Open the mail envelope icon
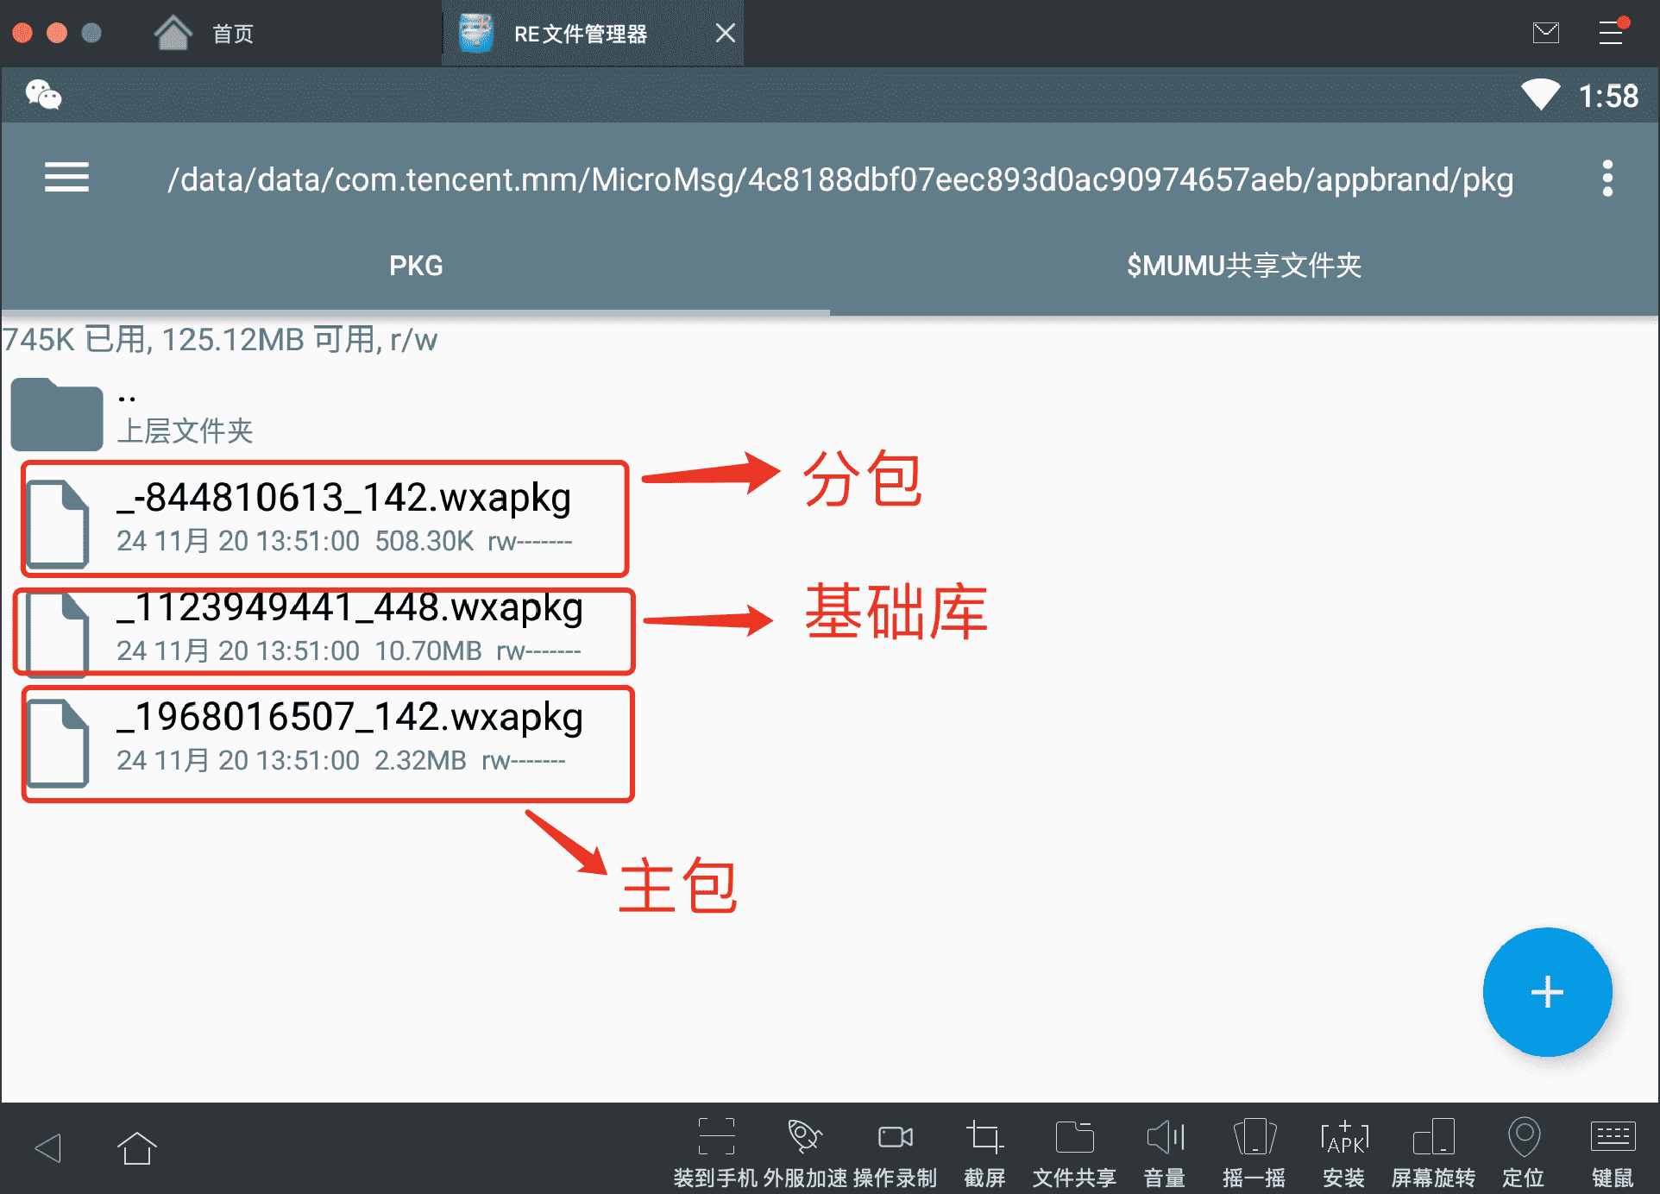The width and height of the screenshot is (1660, 1194). pos(1545,33)
